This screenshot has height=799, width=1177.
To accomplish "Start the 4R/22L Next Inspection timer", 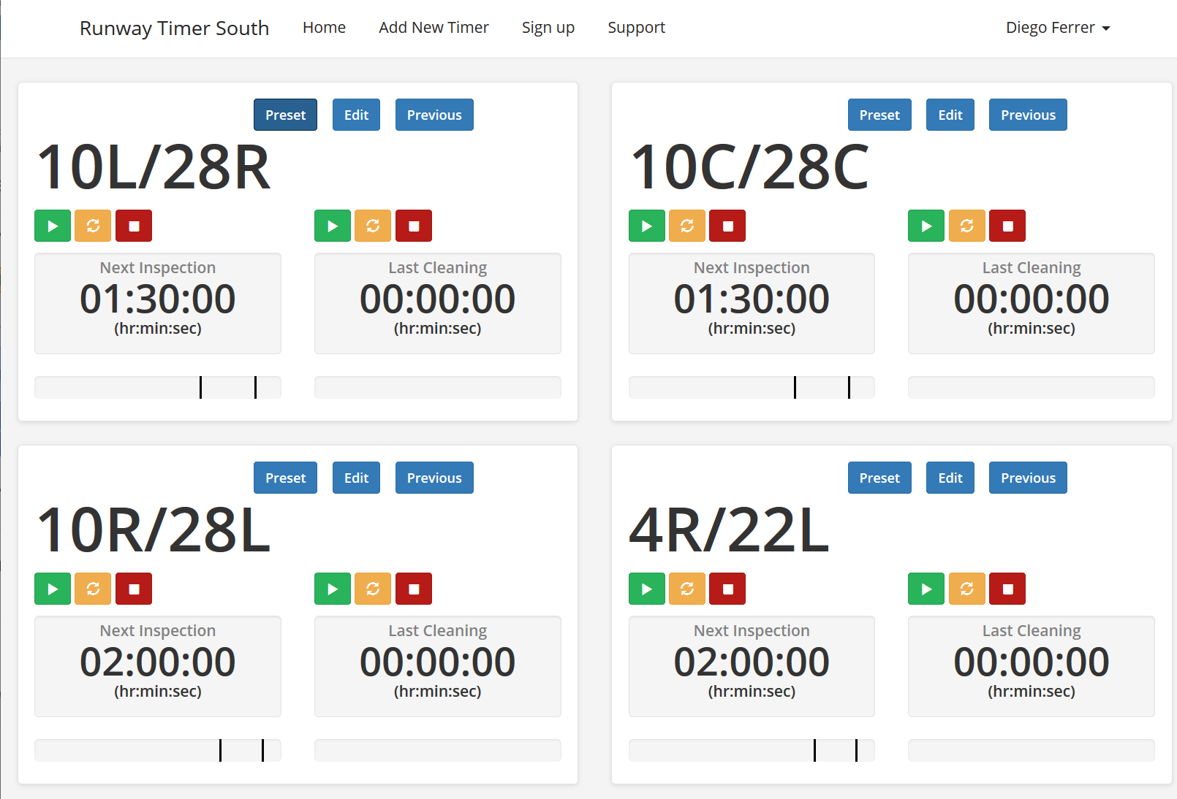I will point(647,589).
